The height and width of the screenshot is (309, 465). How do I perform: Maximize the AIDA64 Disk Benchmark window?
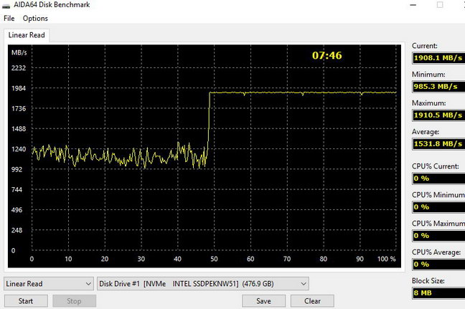(440, 5)
